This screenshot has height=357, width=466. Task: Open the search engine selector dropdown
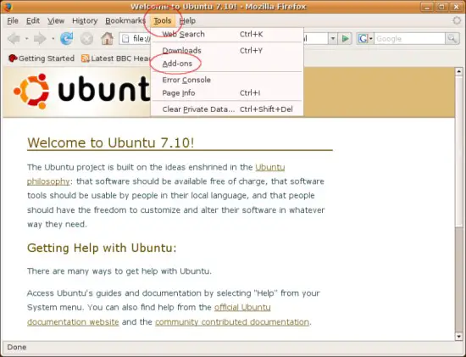[370, 39]
